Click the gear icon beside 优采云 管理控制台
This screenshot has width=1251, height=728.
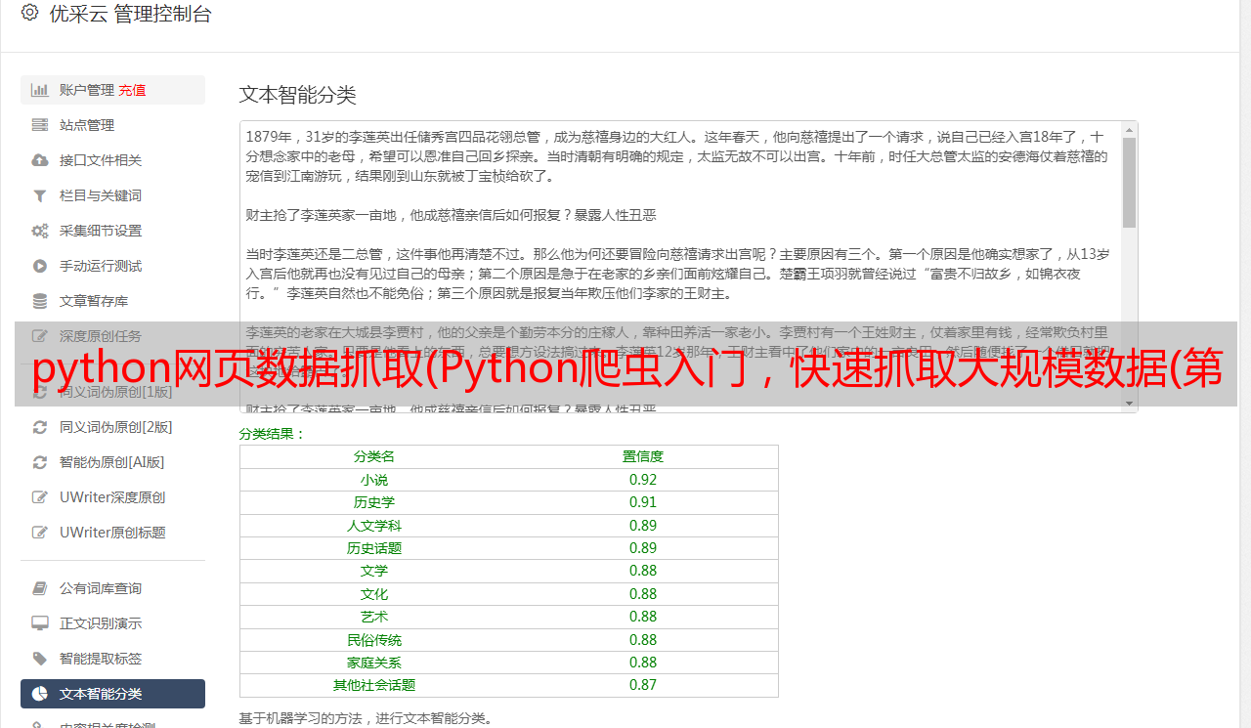pyautogui.click(x=29, y=14)
